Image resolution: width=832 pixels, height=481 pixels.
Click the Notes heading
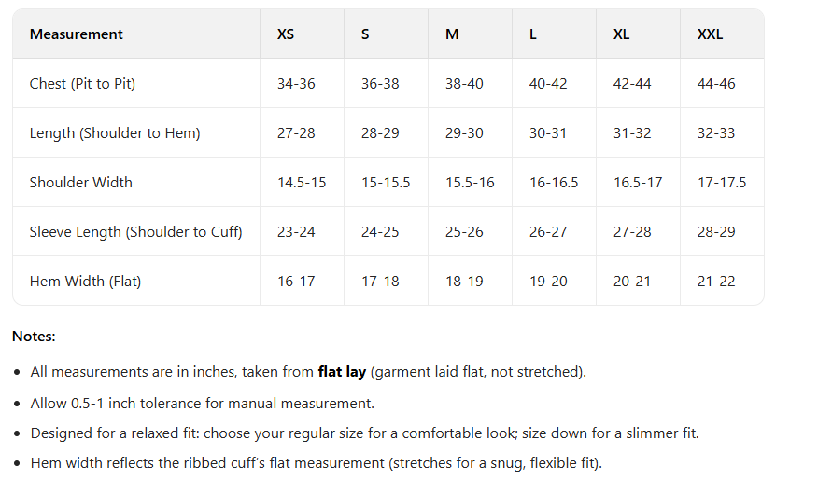(x=34, y=336)
